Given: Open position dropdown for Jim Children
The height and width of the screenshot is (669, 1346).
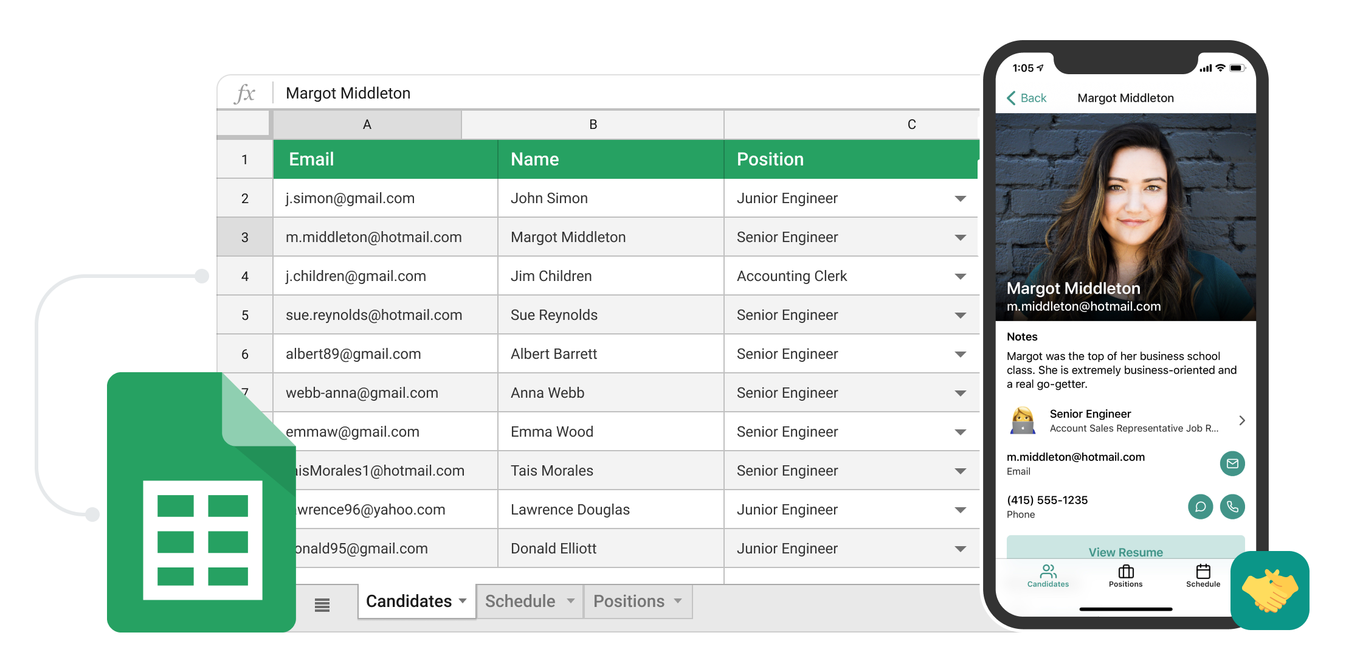Looking at the screenshot, I should (960, 277).
